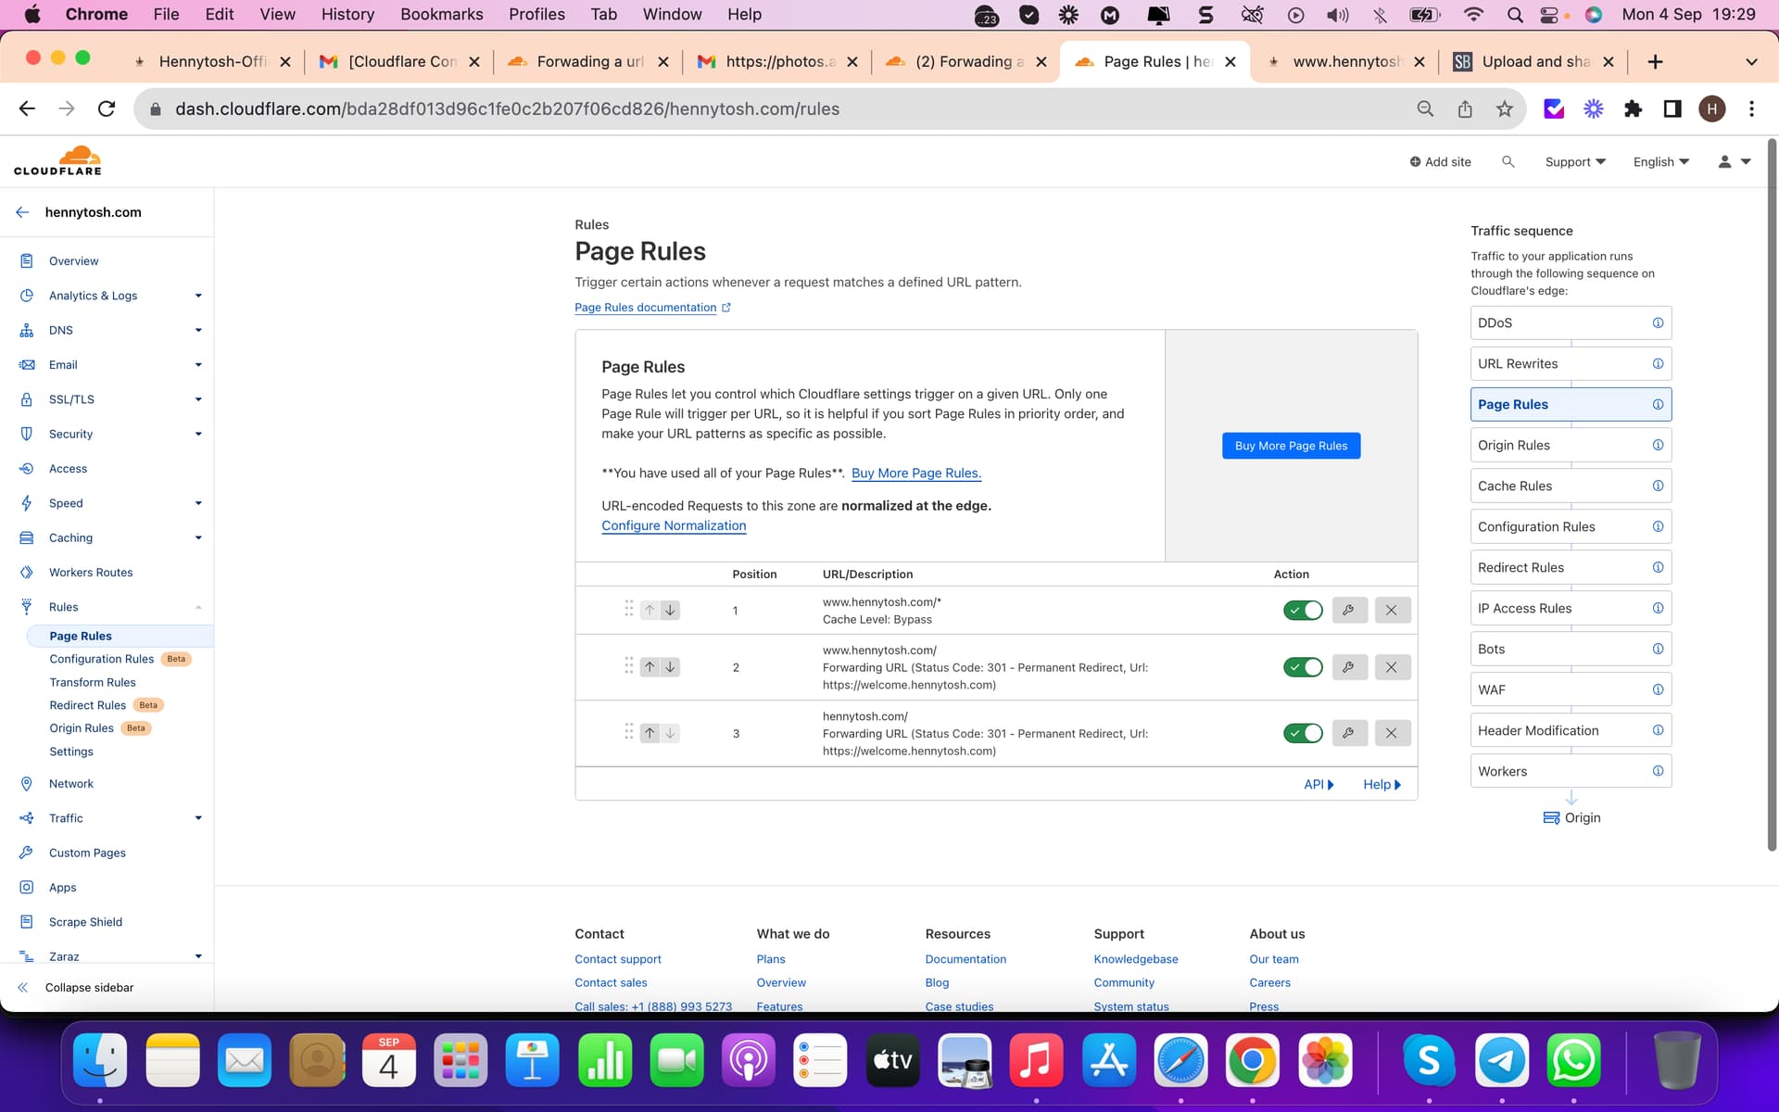Click the info icon beside URL Rewrites

pyautogui.click(x=1658, y=363)
